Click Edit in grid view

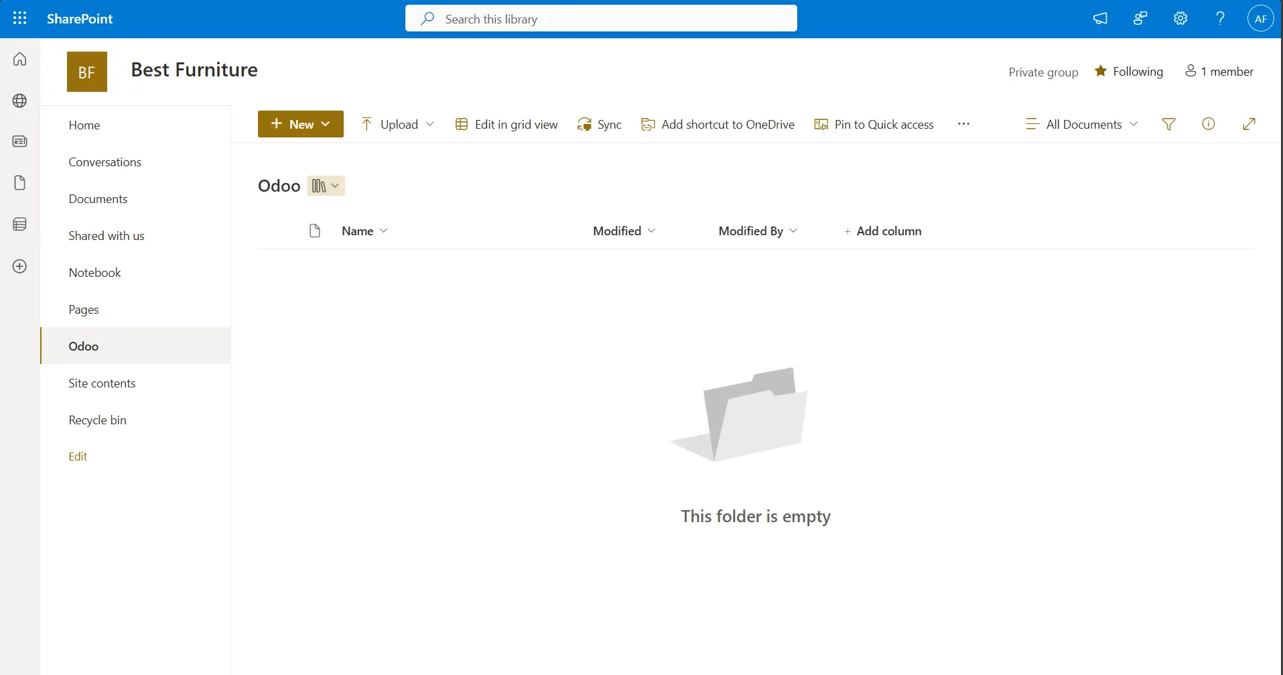click(507, 124)
